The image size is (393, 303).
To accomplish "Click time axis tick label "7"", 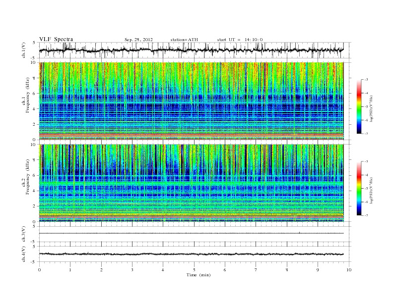I will (x=256, y=270).
